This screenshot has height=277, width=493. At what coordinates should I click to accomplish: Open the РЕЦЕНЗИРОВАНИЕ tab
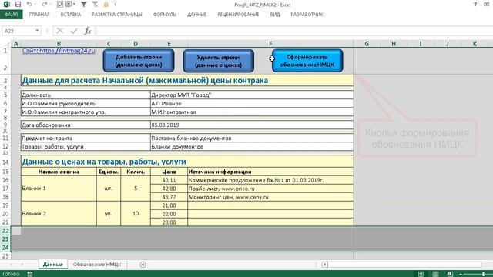[238, 15]
